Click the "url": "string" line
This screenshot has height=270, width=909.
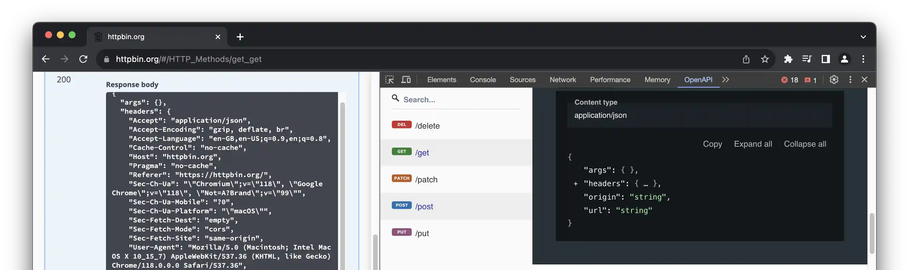[618, 210]
